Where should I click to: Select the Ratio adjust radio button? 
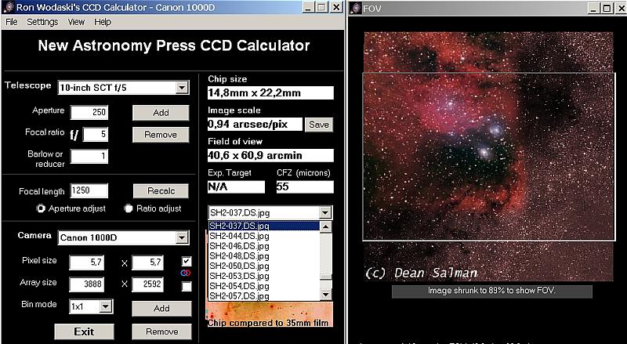point(129,208)
